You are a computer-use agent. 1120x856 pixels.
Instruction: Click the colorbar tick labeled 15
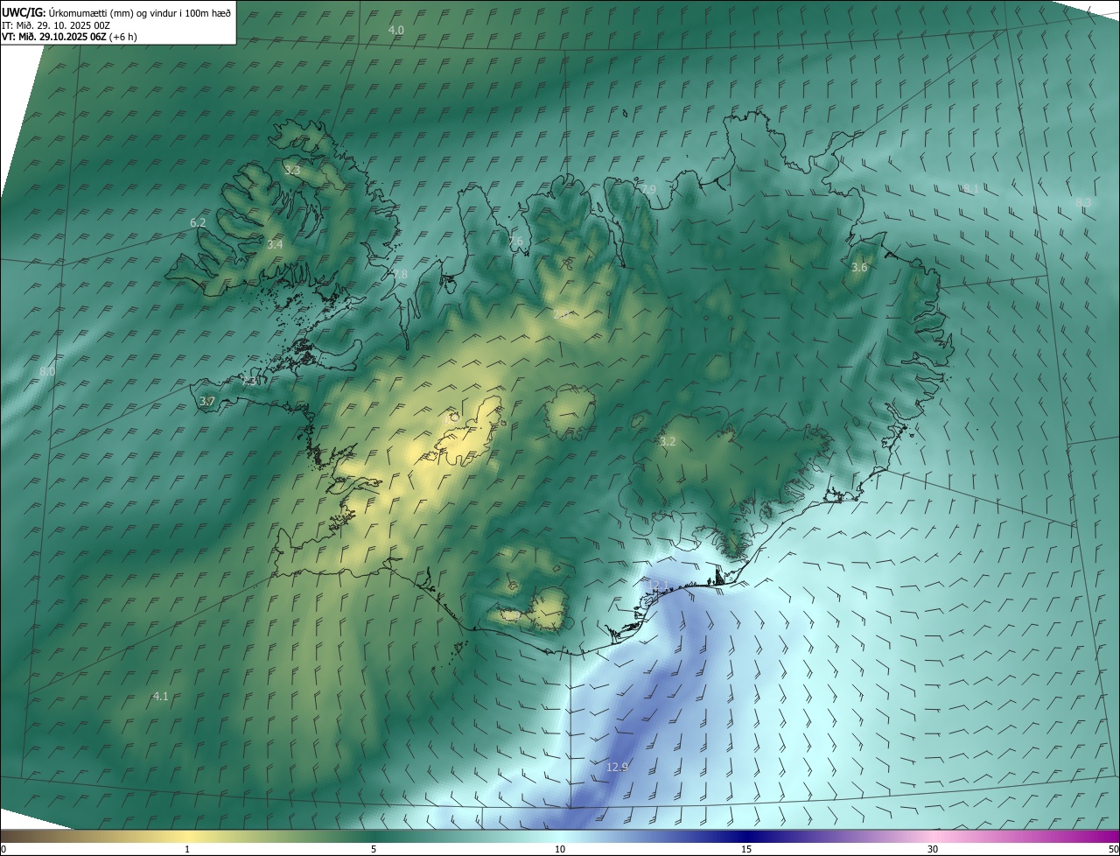746,849
